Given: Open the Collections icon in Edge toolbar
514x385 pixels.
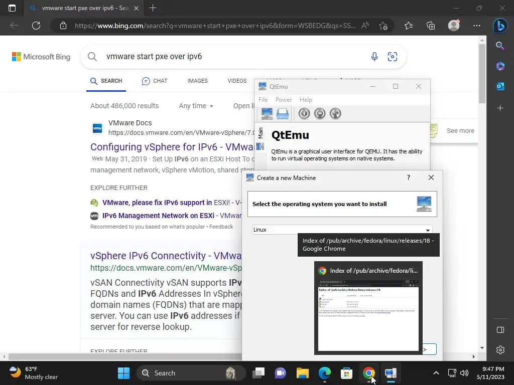Looking at the screenshot, I should click(431, 26).
